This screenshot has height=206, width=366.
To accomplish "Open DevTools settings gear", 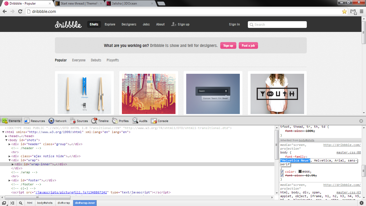I will (x=361, y=203).
